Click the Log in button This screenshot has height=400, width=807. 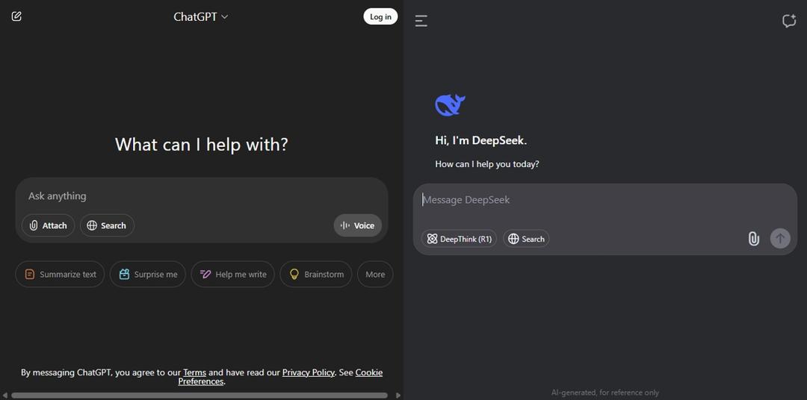380,16
